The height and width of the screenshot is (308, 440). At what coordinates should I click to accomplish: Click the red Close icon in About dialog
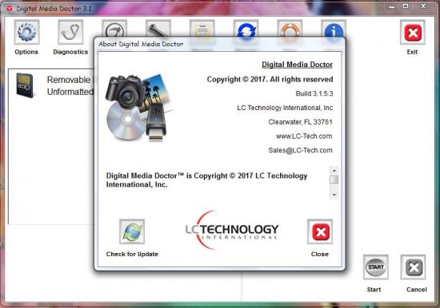320,231
